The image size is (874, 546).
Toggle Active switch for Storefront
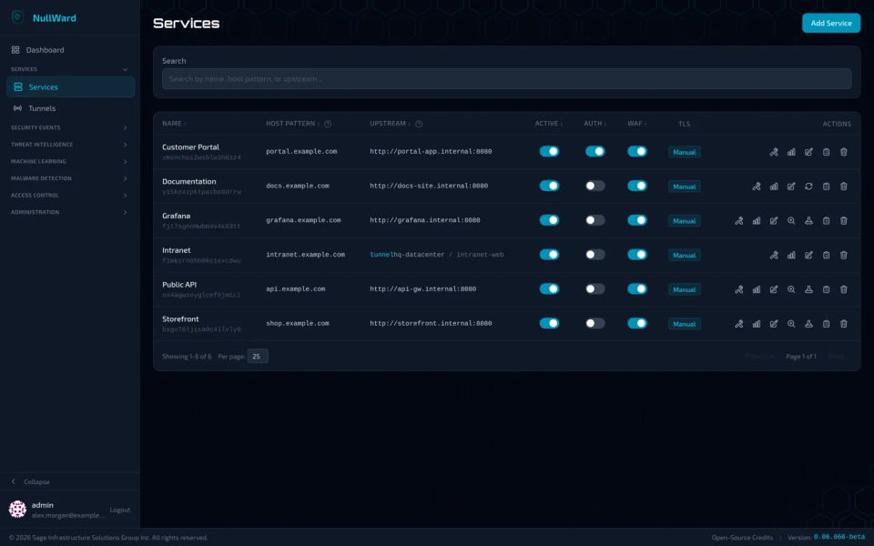click(x=549, y=323)
